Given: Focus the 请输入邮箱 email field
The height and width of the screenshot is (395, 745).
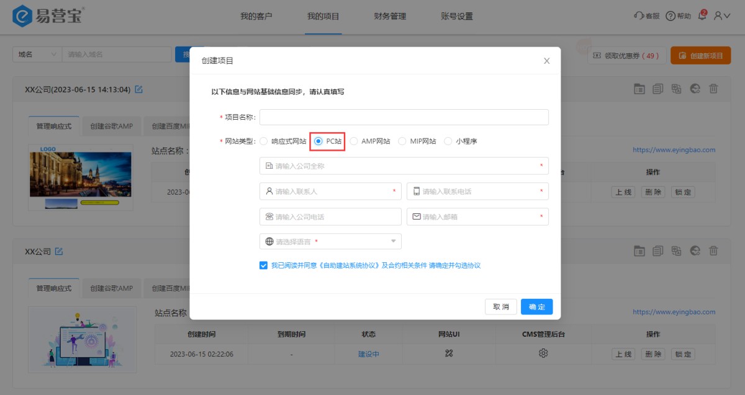Looking at the screenshot, I should (x=477, y=217).
